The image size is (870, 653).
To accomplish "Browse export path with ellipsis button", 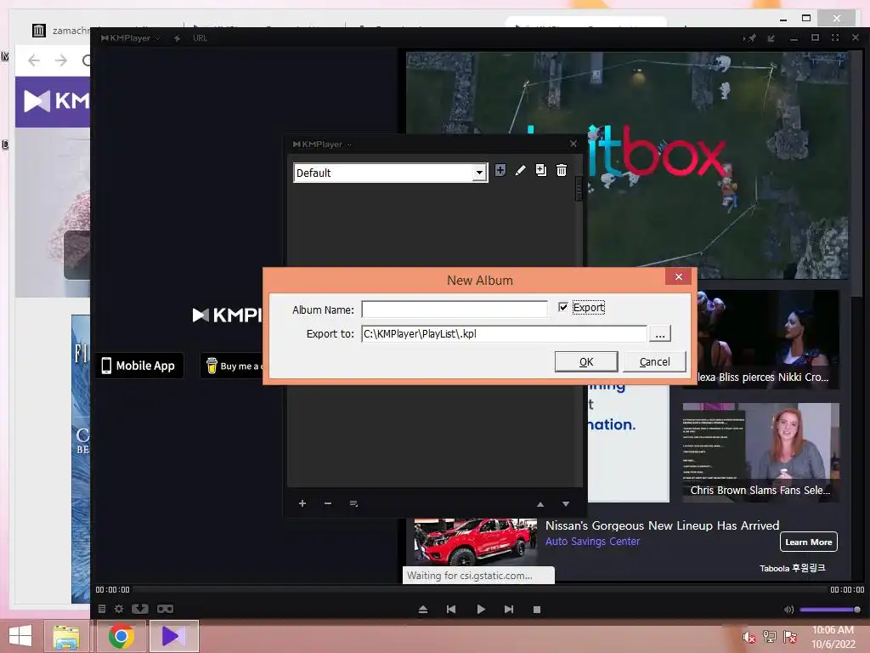I will [659, 334].
